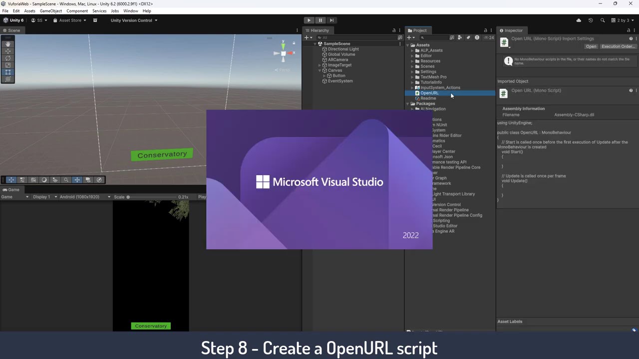
Task: Open the Component menu
Action: pos(77,11)
